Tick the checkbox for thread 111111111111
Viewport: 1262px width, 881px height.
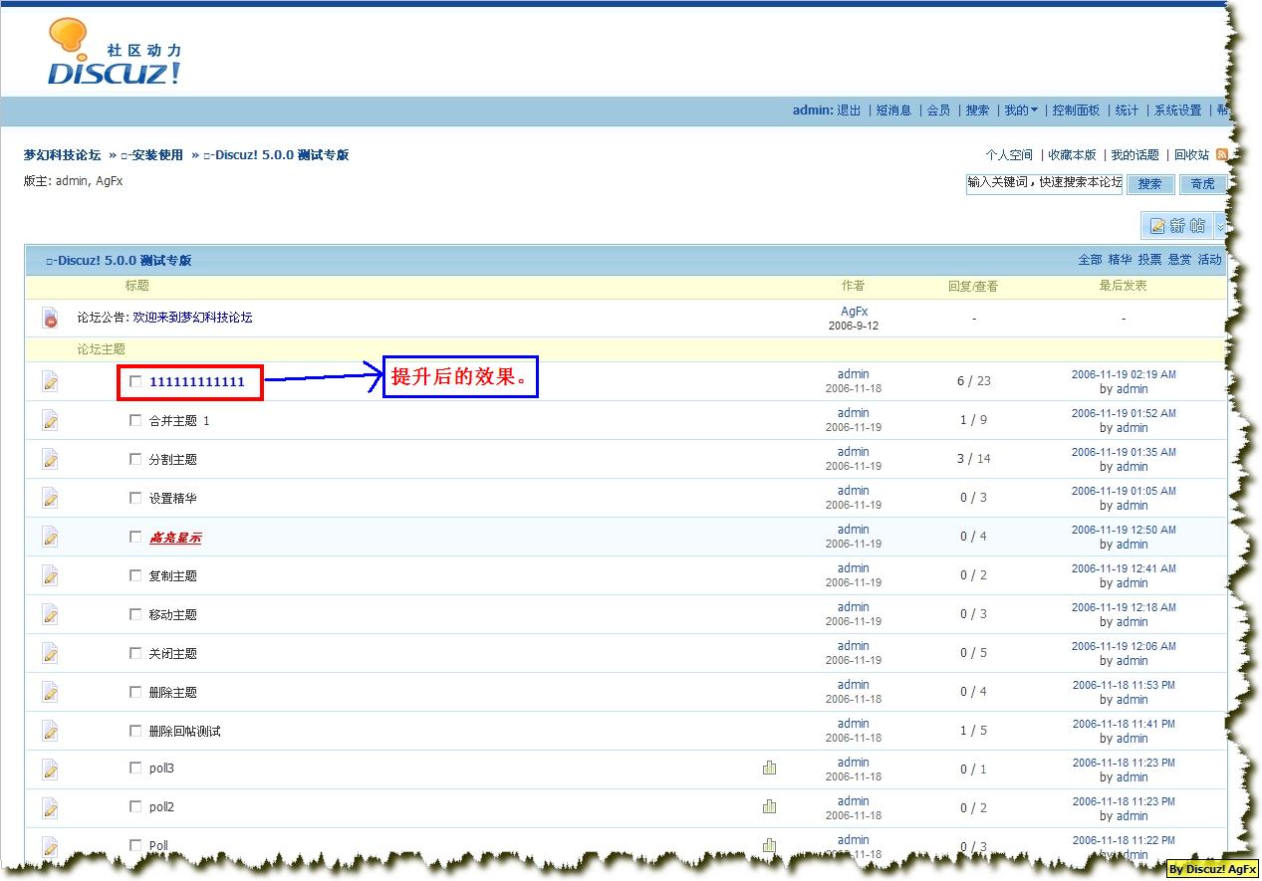pos(135,380)
